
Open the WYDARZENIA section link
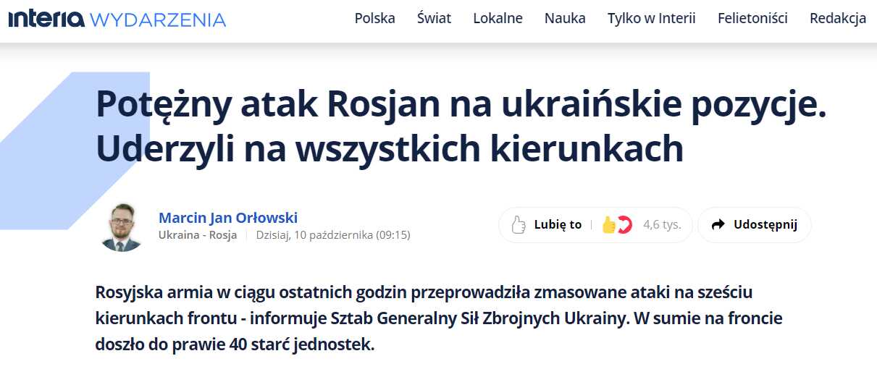coord(158,20)
